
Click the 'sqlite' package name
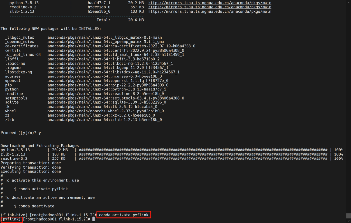pos(12,102)
